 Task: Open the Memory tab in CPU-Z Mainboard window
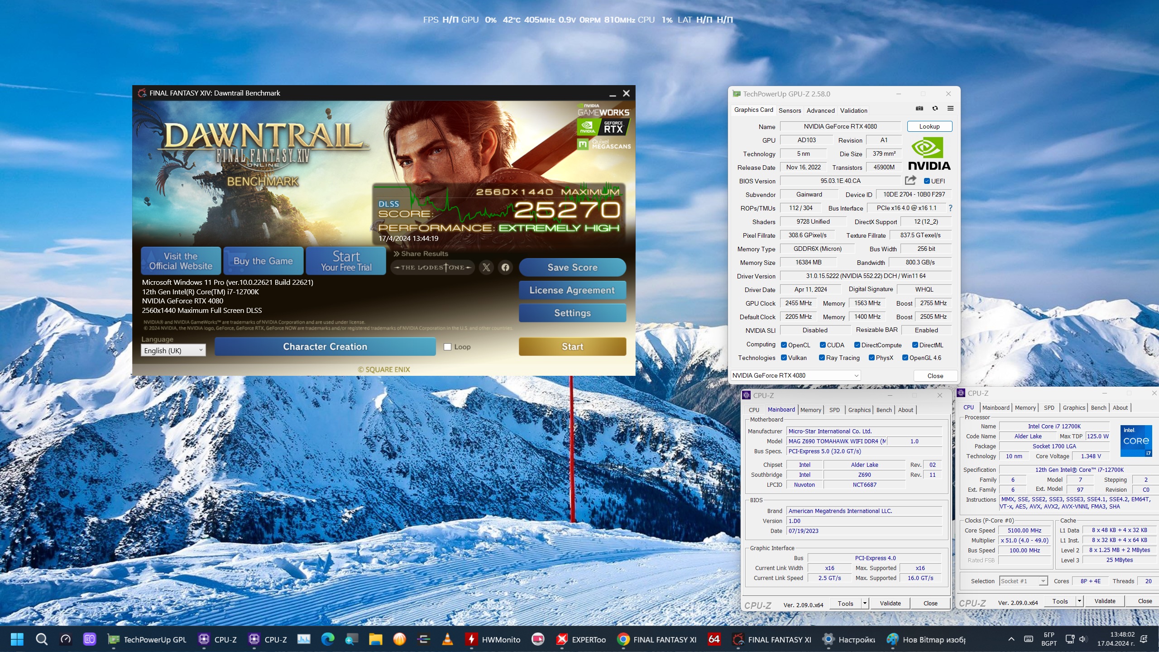tap(810, 410)
